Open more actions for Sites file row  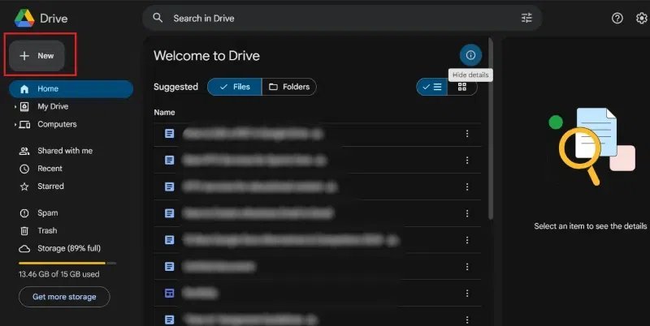pos(466,293)
